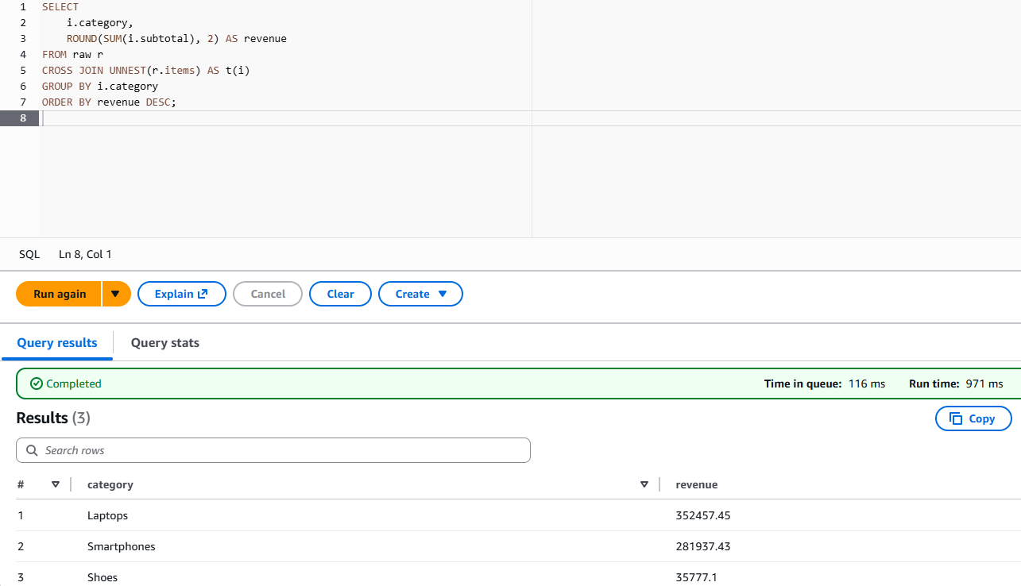Expand the Create dropdown menu
The width and height of the screenshot is (1021, 586).
pyautogui.click(x=420, y=294)
